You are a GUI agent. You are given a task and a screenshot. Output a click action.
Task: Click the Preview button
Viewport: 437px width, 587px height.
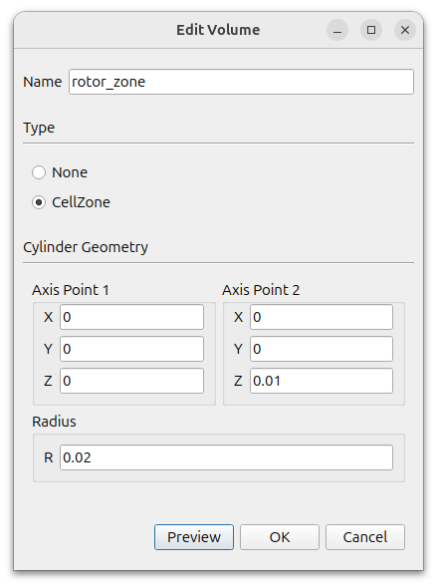[194, 537]
